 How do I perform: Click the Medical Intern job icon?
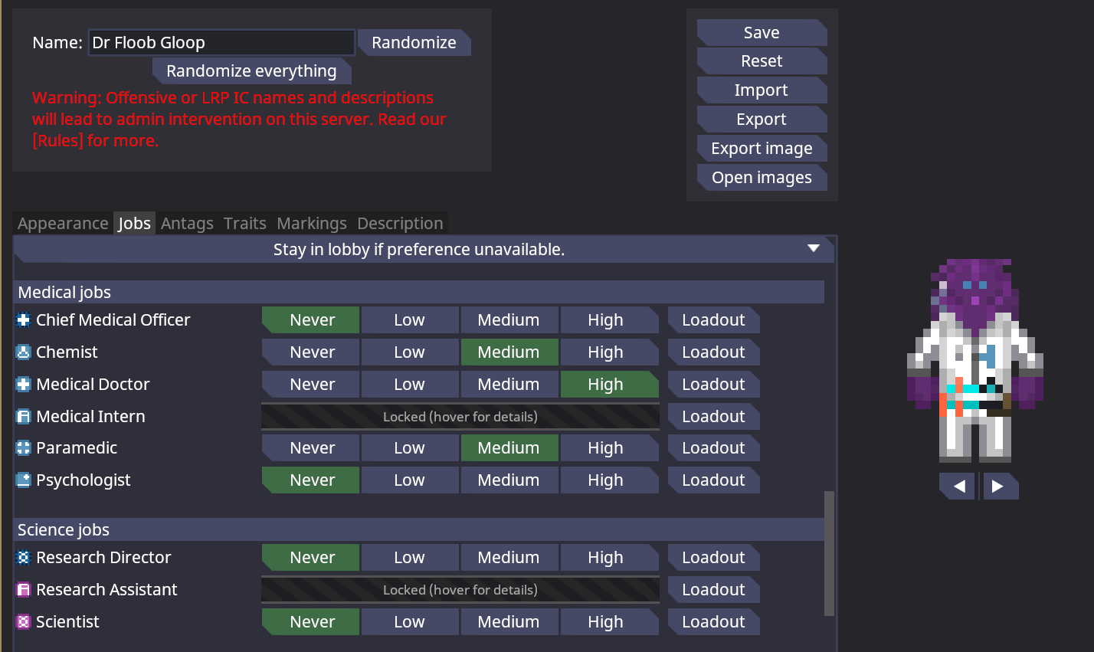(23, 417)
